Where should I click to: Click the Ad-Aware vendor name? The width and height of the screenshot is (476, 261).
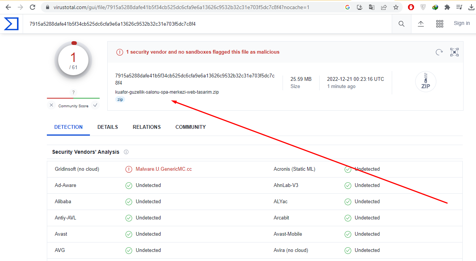point(65,185)
